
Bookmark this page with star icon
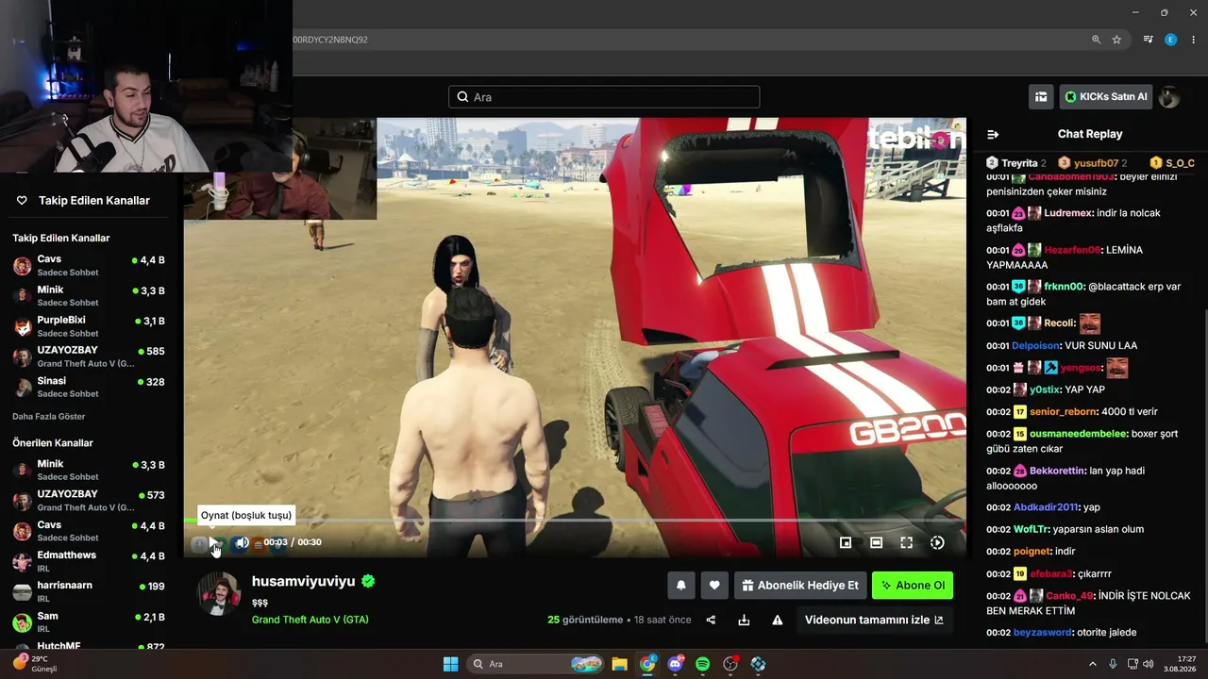(1116, 40)
